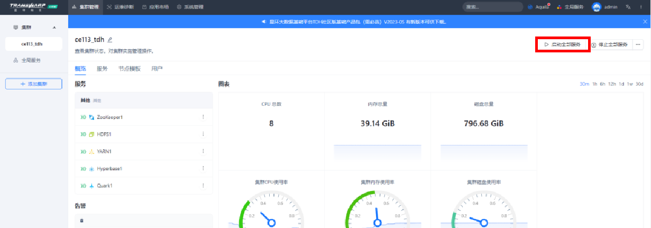This screenshot has height=228, width=651.
Task: Click Quark1 service icon
Action: pyautogui.click(x=91, y=186)
